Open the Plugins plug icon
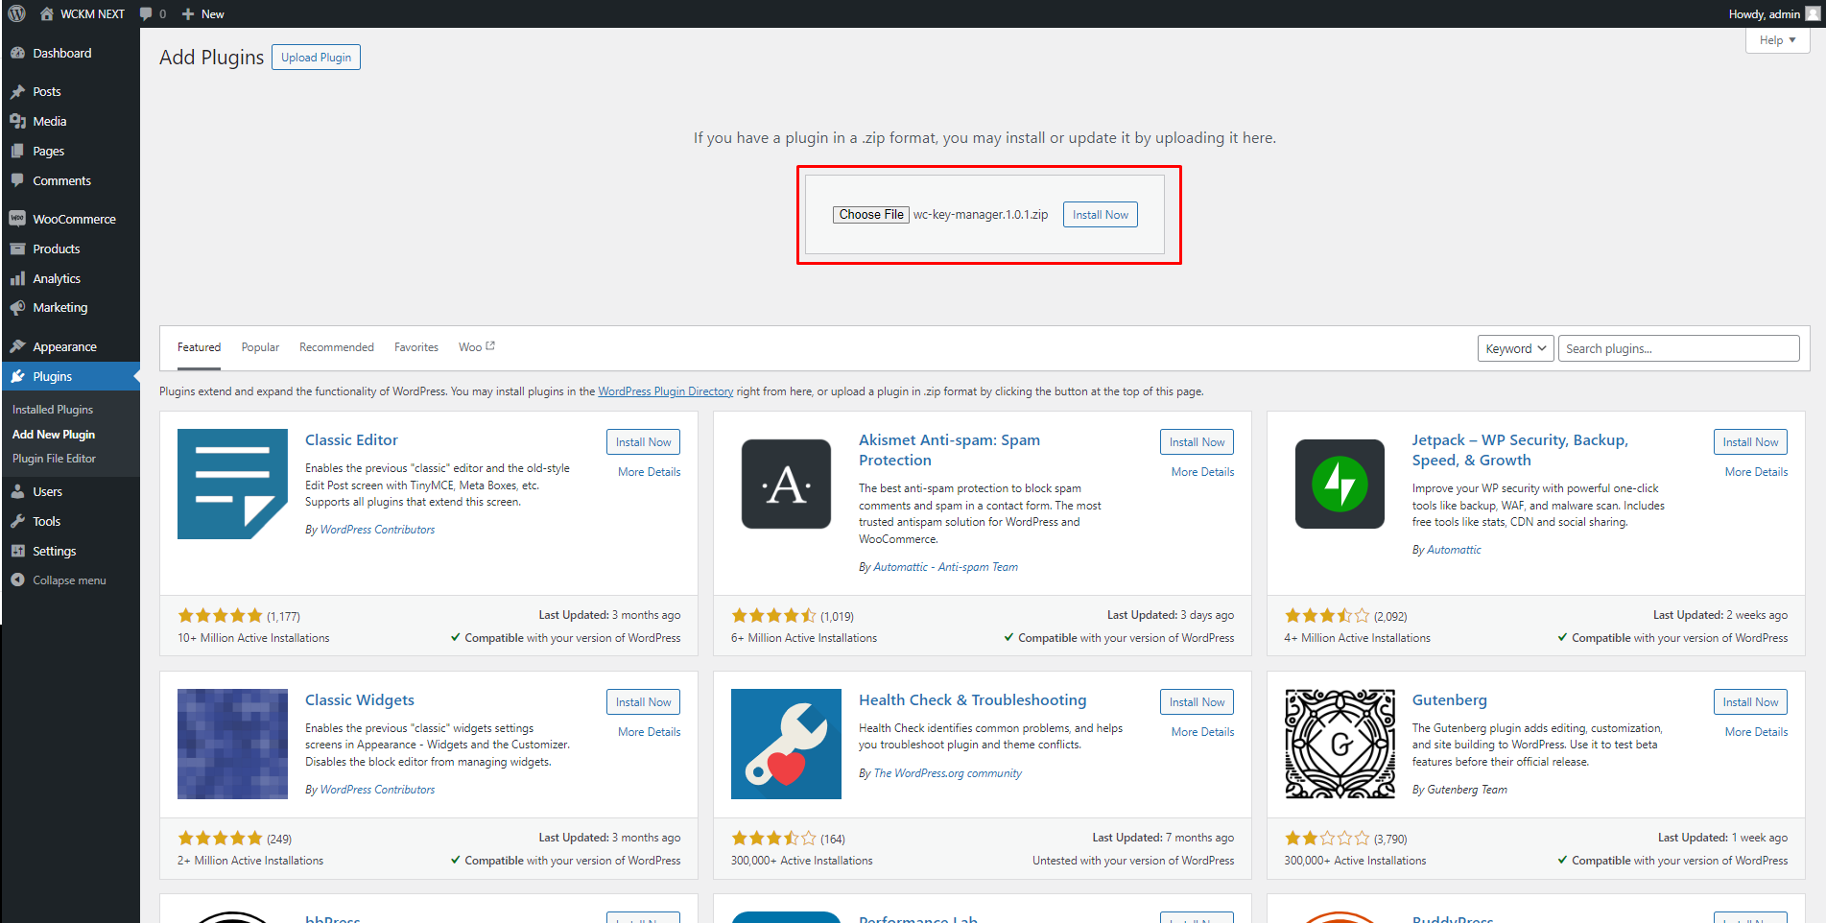The height and width of the screenshot is (923, 1826). 17,376
